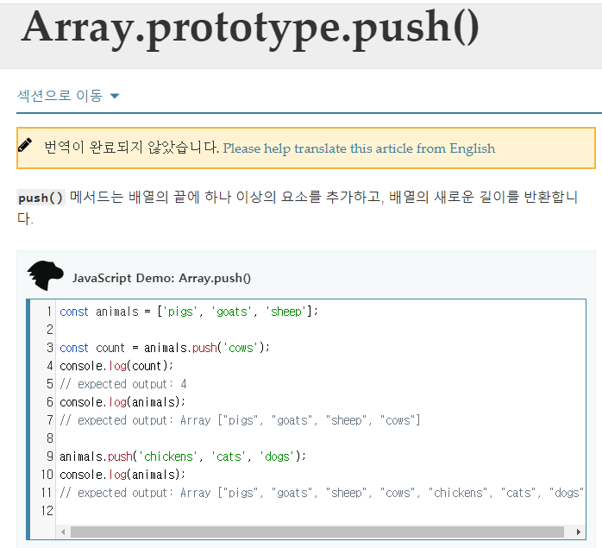Click line 3 with animals.push('cows')
Image resolution: width=602 pixels, height=548 pixels.
pos(165,348)
